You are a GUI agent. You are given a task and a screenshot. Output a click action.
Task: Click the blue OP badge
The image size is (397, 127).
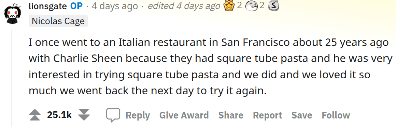point(76,6)
